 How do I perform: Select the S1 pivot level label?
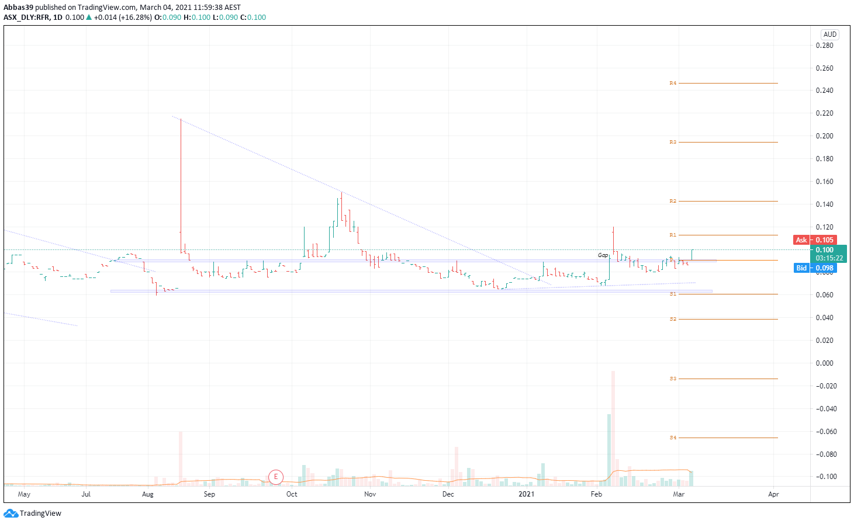[673, 294]
